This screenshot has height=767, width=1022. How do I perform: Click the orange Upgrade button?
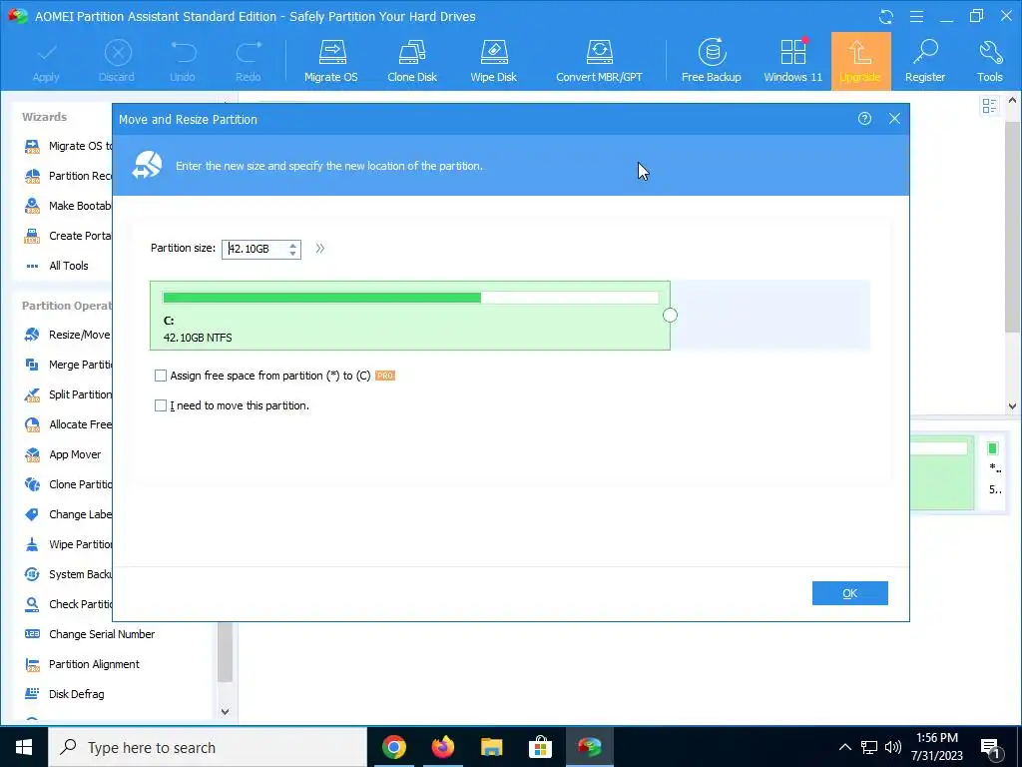click(860, 62)
